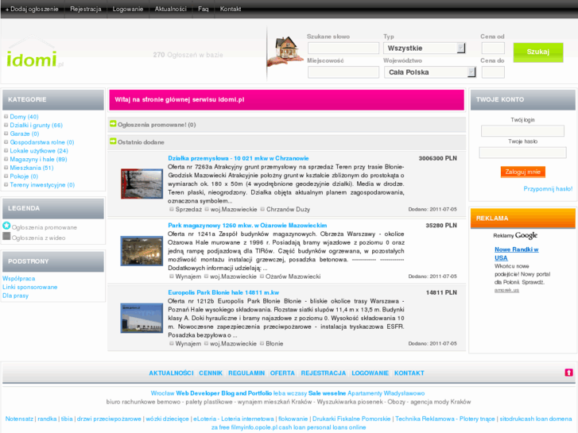The width and height of the screenshot is (578, 433).
Task: Click the house-in-hand image
Action: [x=285, y=51]
